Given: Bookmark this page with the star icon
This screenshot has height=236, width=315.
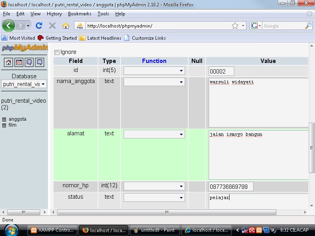Looking at the screenshot, I should (235, 26).
